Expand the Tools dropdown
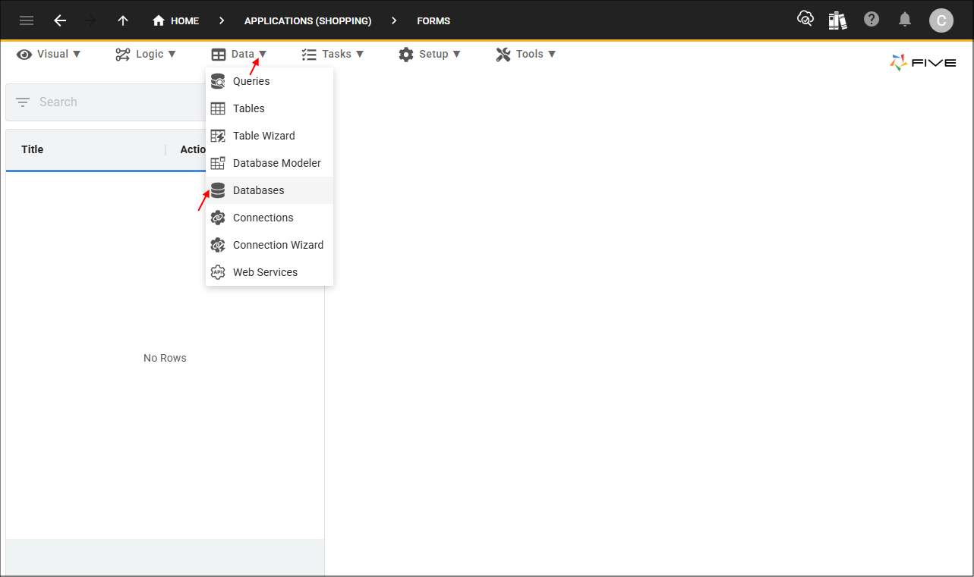The image size is (974, 577). pyautogui.click(x=525, y=54)
